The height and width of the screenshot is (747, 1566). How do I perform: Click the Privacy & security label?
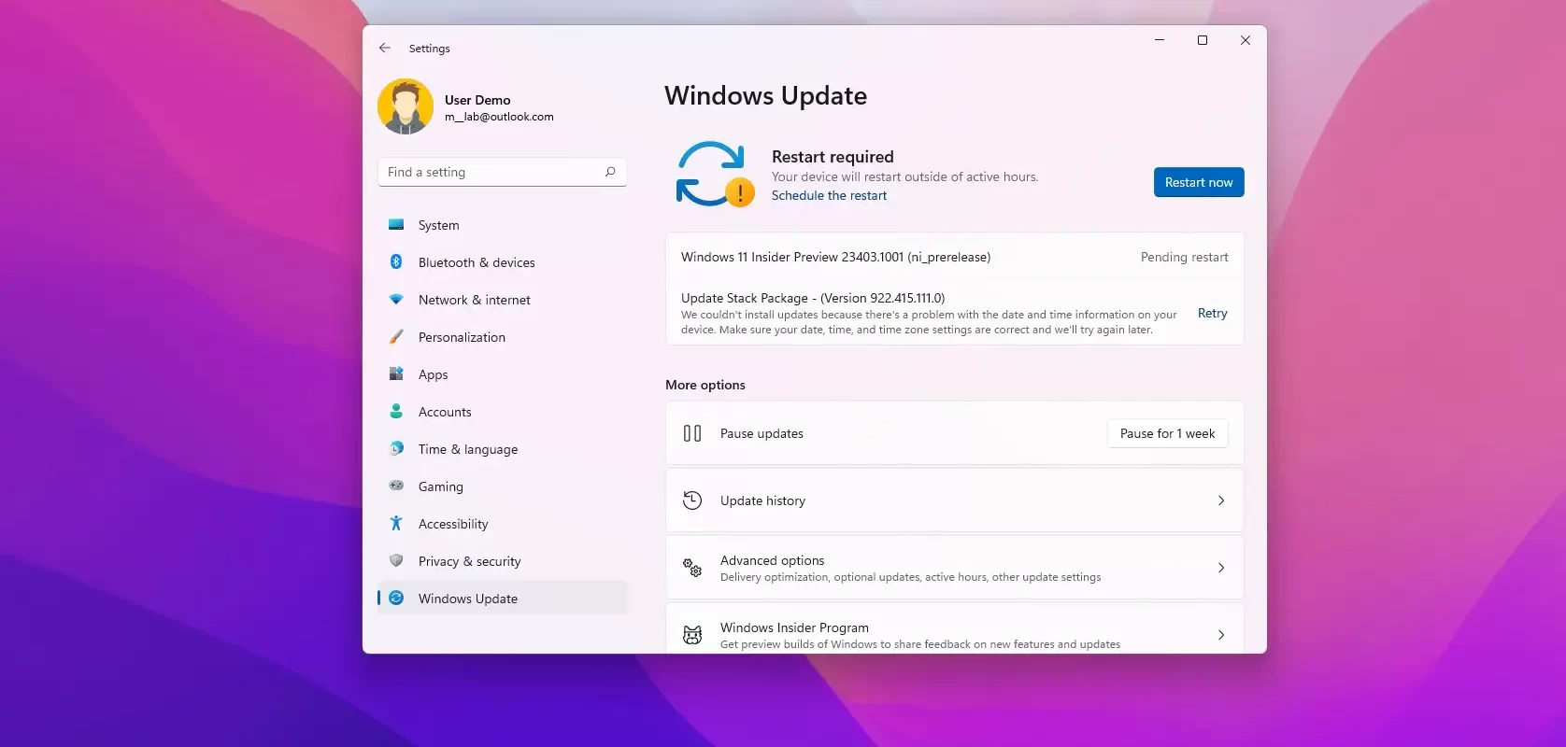[x=470, y=561]
